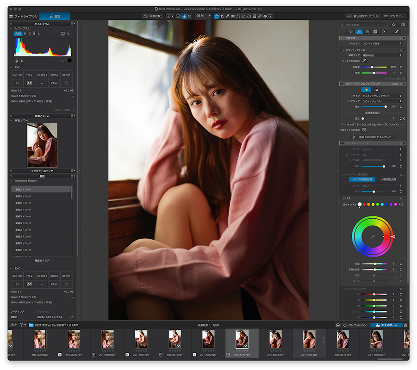The width and height of the screenshot is (417, 370).
Task: Open the compare view layout dropdown arrow
Action: pos(172,16)
